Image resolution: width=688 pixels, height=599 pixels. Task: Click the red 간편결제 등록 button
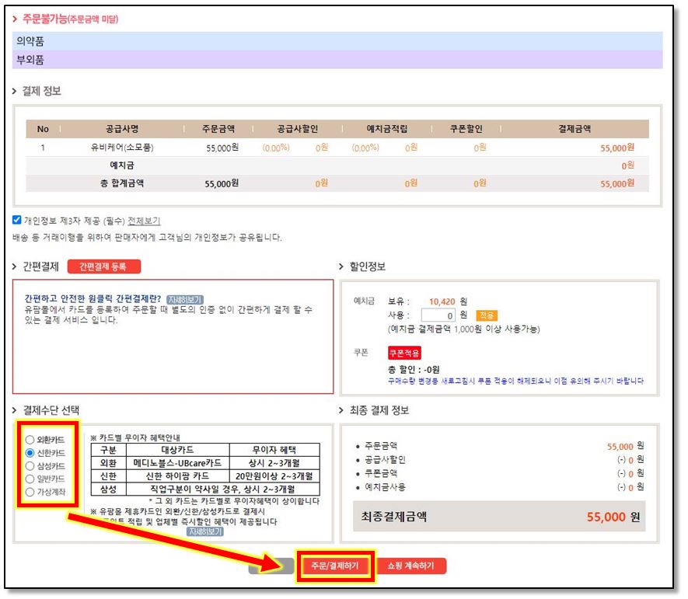104,266
